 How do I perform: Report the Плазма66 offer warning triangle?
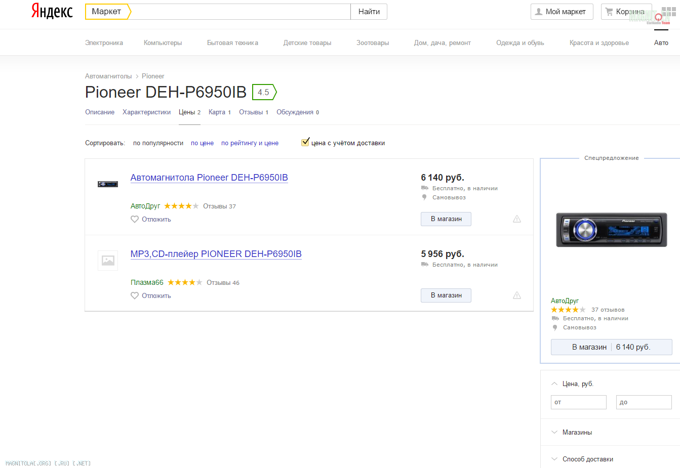pyautogui.click(x=517, y=295)
